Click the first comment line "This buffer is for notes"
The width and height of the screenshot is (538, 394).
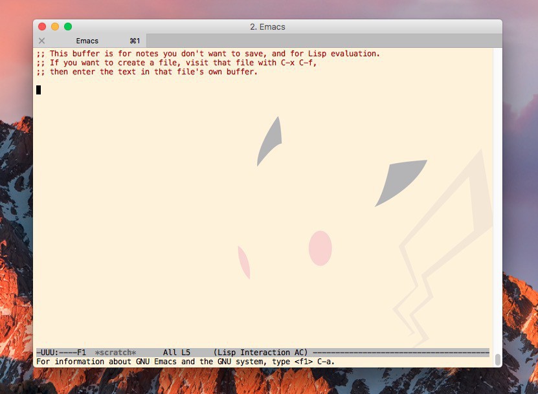point(208,54)
